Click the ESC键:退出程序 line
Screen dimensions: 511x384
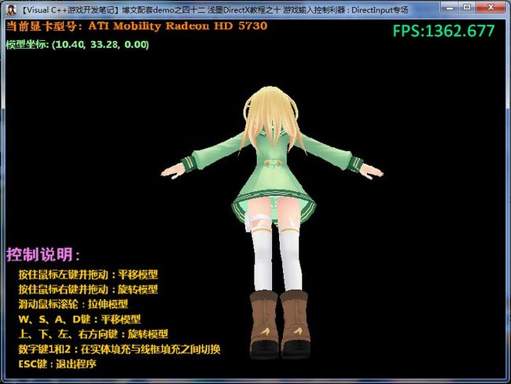tap(57, 364)
